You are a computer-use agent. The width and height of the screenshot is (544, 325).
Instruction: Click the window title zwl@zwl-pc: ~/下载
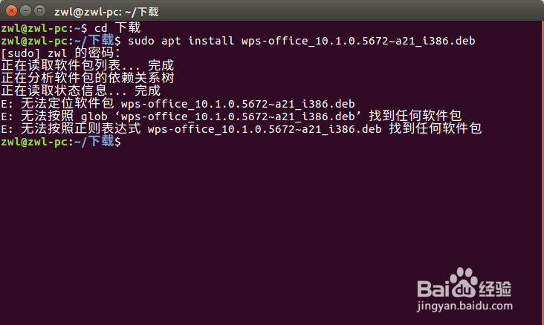pyautogui.click(x=106, y=12)
